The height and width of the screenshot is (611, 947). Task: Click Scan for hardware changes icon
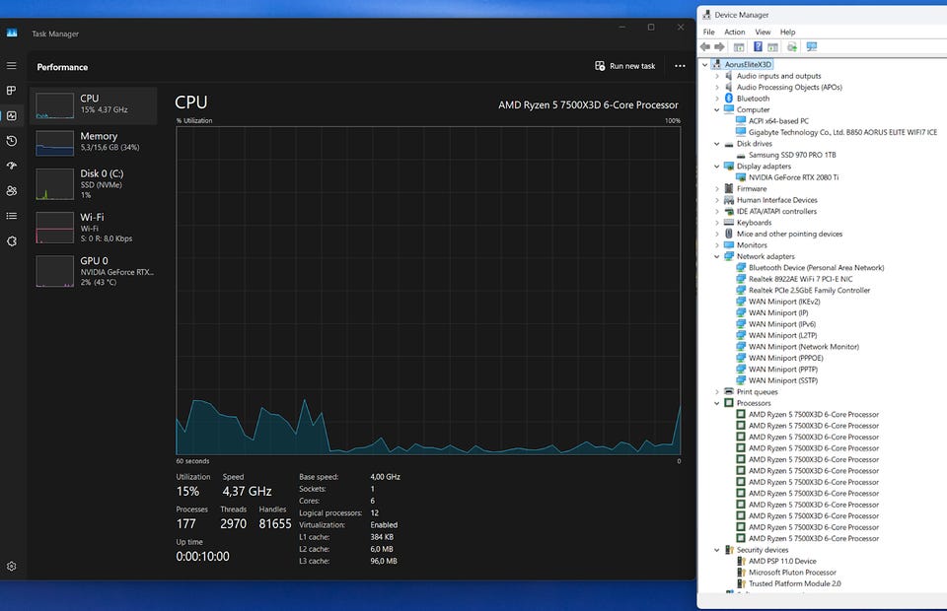coord(812,47)
